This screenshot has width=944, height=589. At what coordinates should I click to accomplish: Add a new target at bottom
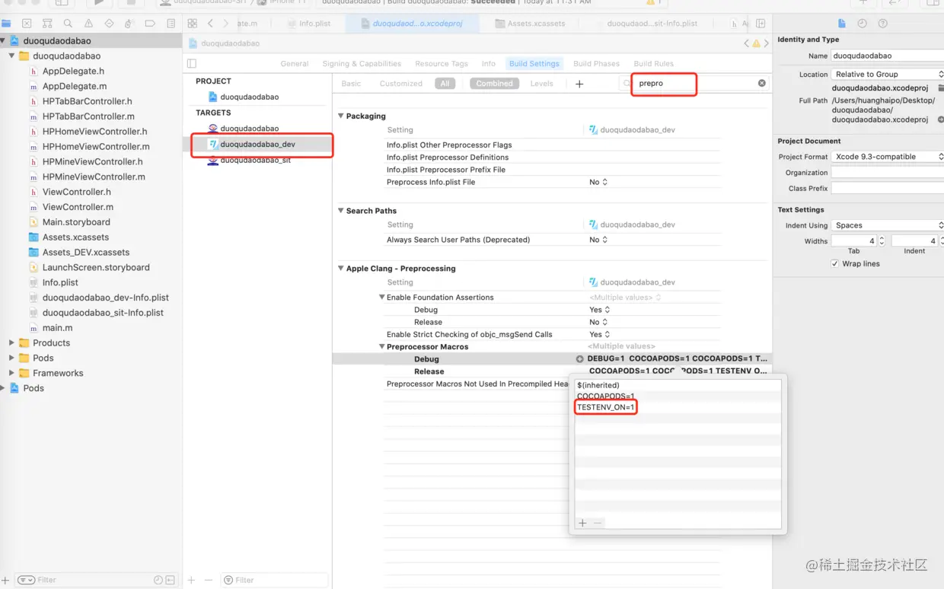(192, 580)
